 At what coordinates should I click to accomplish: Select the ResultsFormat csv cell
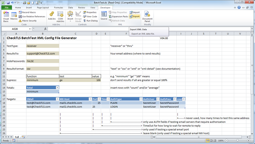[x=42, y=69]
